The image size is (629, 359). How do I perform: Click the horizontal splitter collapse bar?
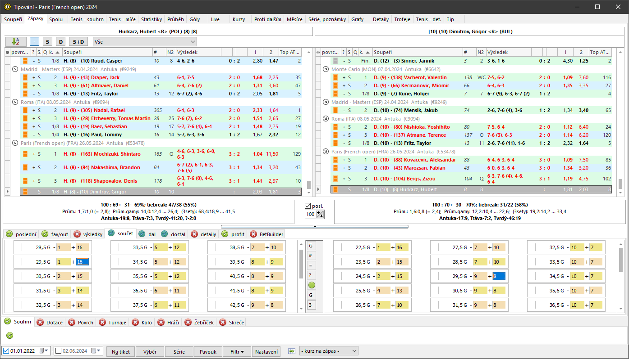314,226
